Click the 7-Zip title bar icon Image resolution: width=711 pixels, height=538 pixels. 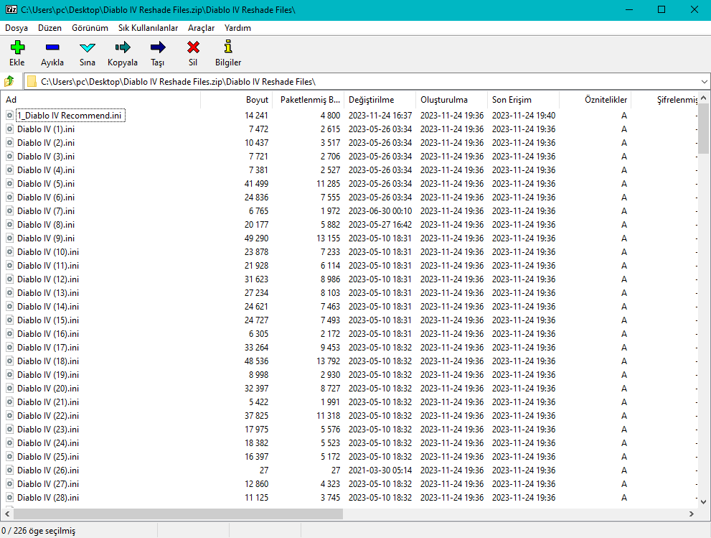tap(11, 9)
